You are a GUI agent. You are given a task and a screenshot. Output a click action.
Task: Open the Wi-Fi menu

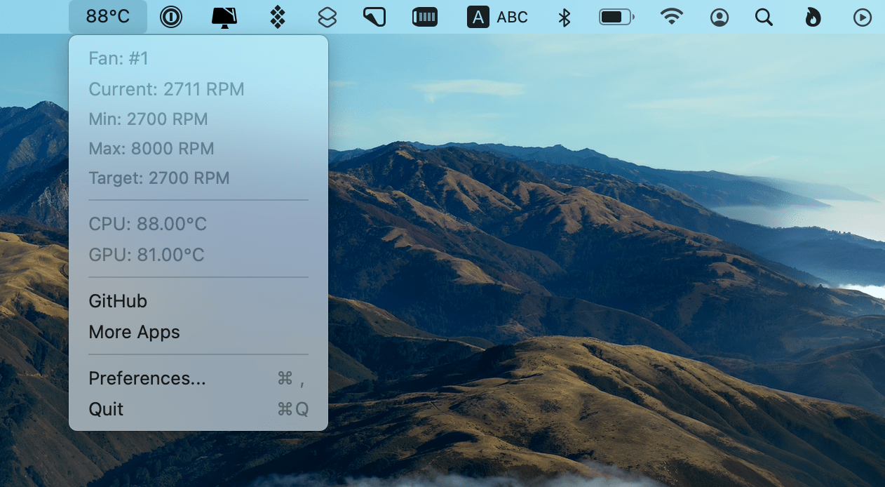tap(672, 17)
